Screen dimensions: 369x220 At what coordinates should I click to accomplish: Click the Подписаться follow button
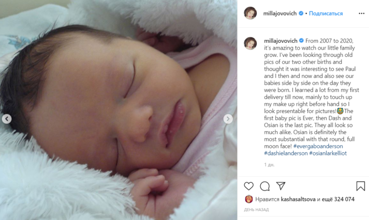click(326, 13)
